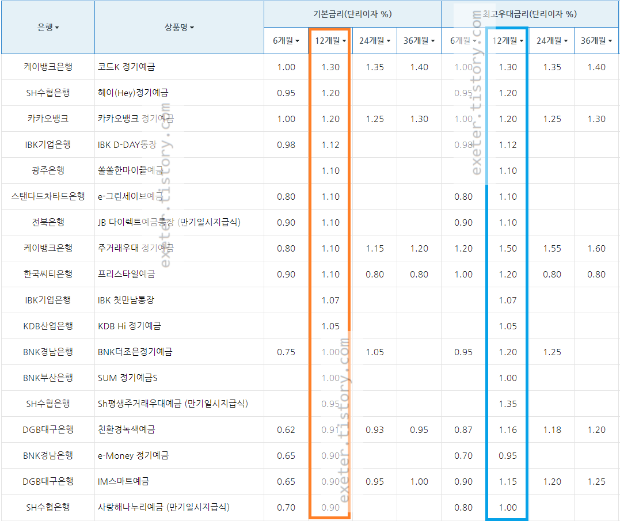Click BNK더조은정기예금 6-month base rate 0.75
Image resolution: width=620 pixels, height=521 pixels.
[286, 352]
